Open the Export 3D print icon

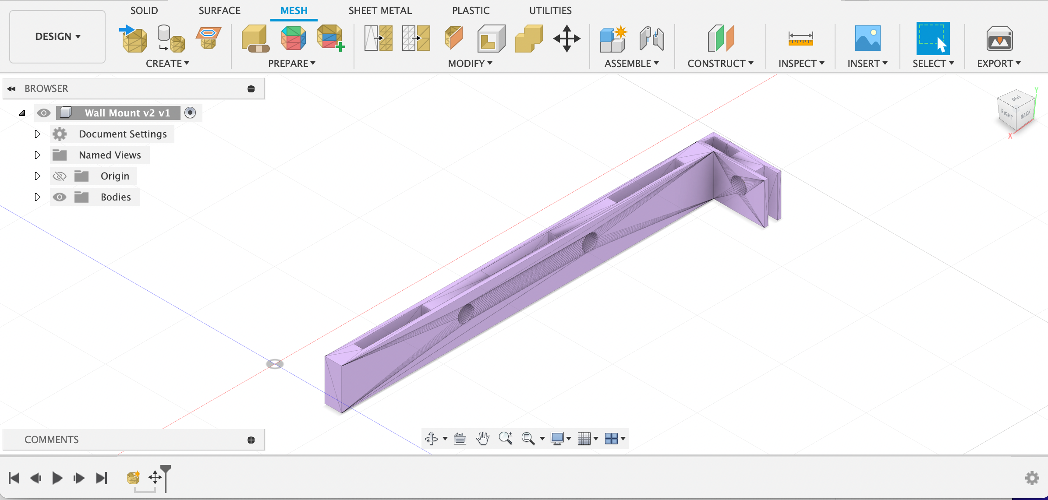(999, 39)
